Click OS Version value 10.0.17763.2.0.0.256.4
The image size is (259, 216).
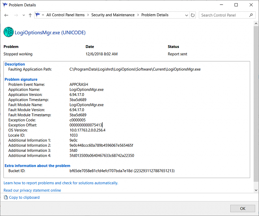[87, 130]
